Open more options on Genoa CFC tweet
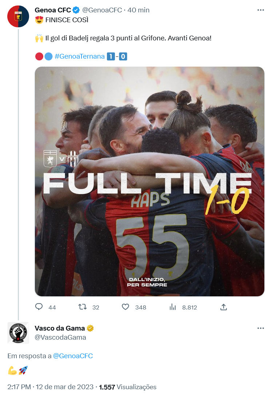The image size is (272, 395). [x=260, y=10]
